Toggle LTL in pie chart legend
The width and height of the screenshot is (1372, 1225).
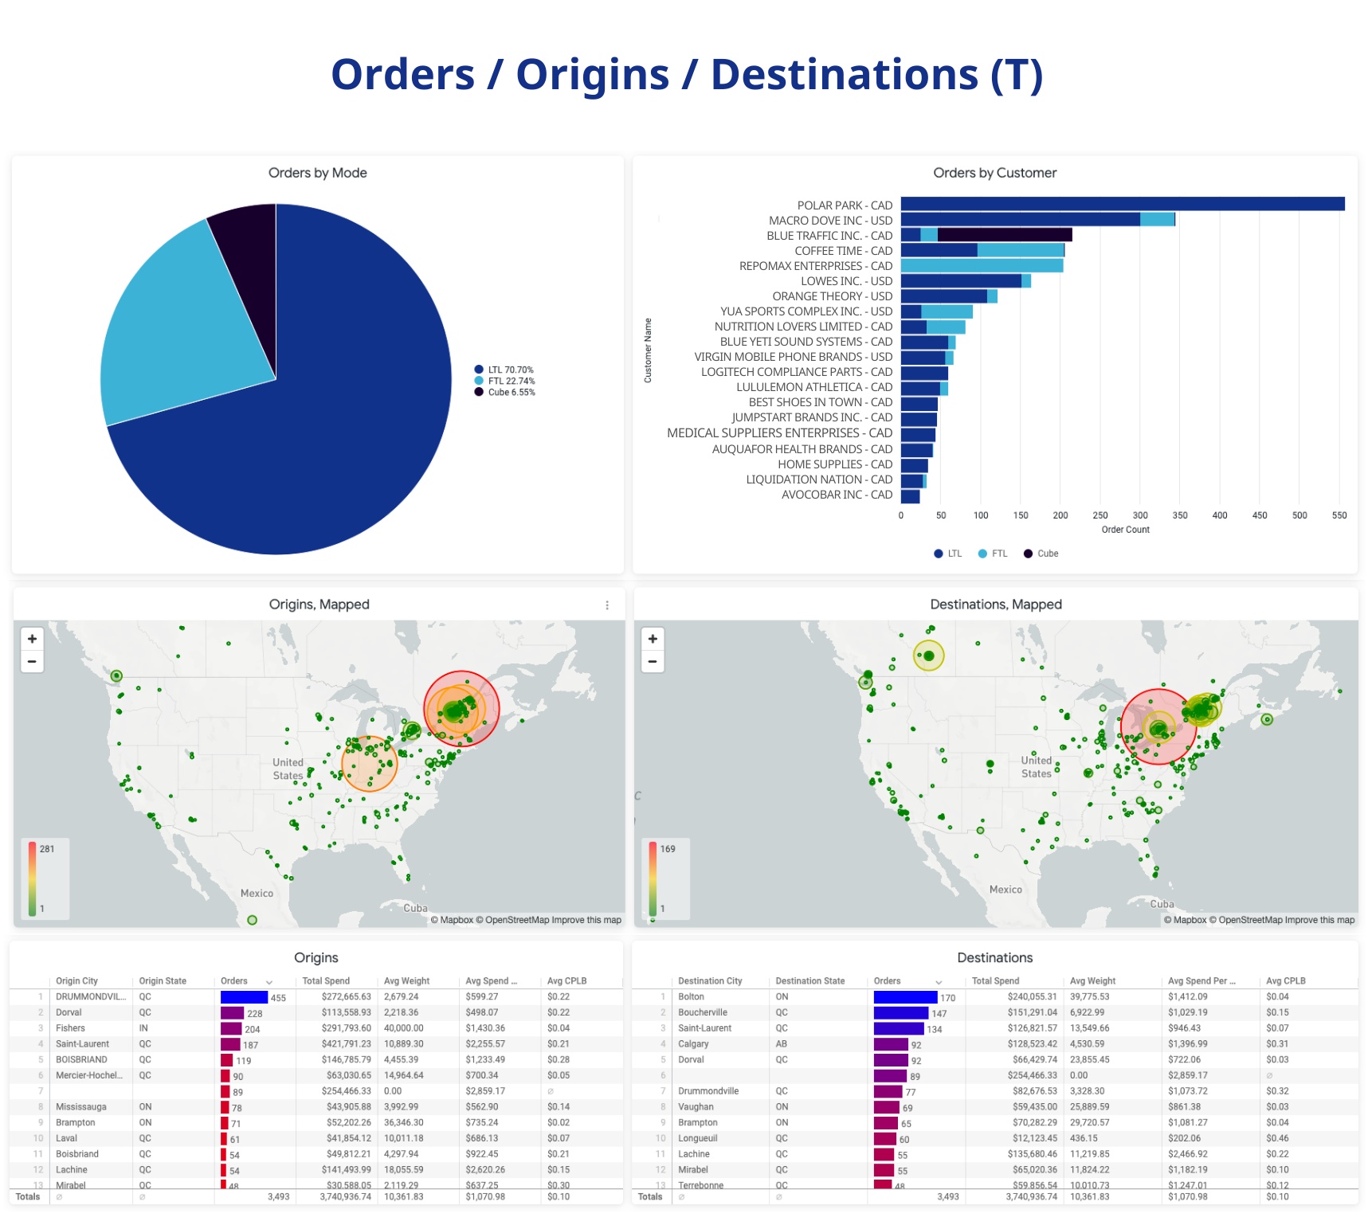click(504, 370)
